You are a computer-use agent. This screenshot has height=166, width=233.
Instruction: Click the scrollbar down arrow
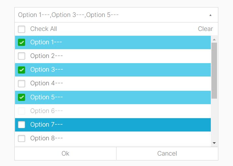click(214, 143)
